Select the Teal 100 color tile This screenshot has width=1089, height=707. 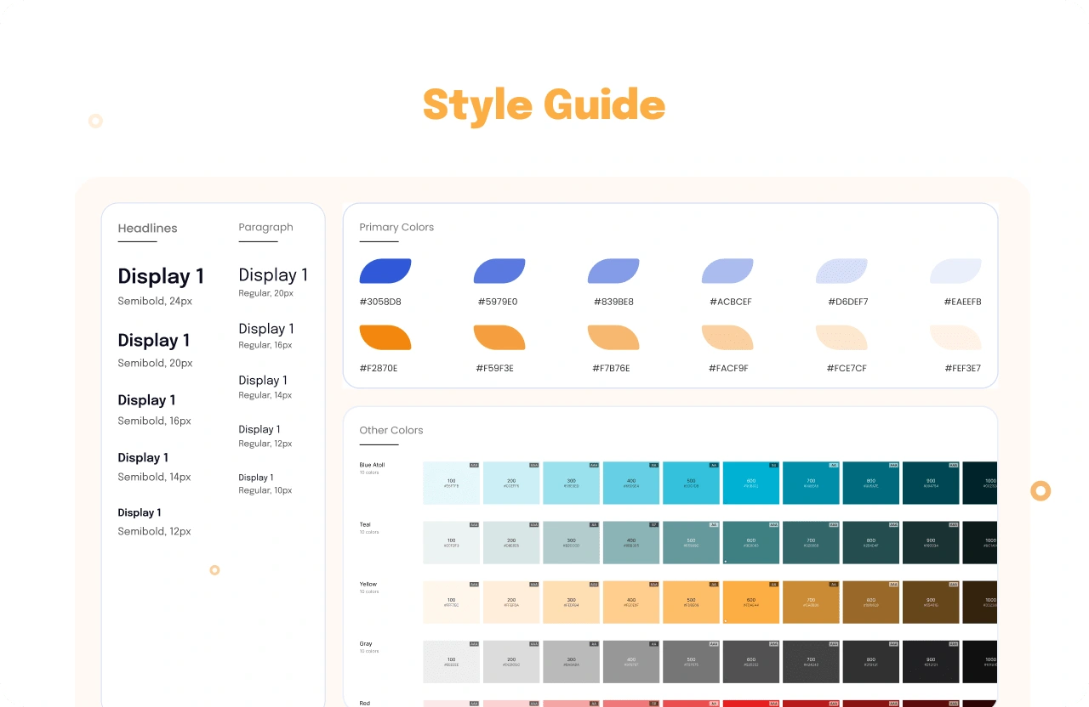pos(452,542)
